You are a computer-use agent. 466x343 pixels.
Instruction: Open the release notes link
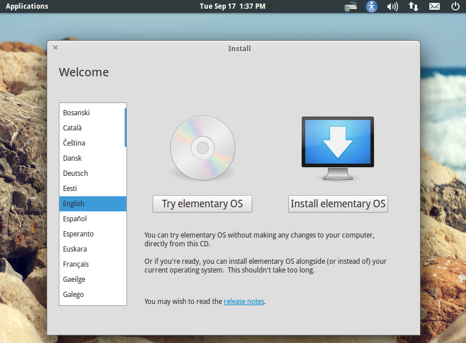244,302
